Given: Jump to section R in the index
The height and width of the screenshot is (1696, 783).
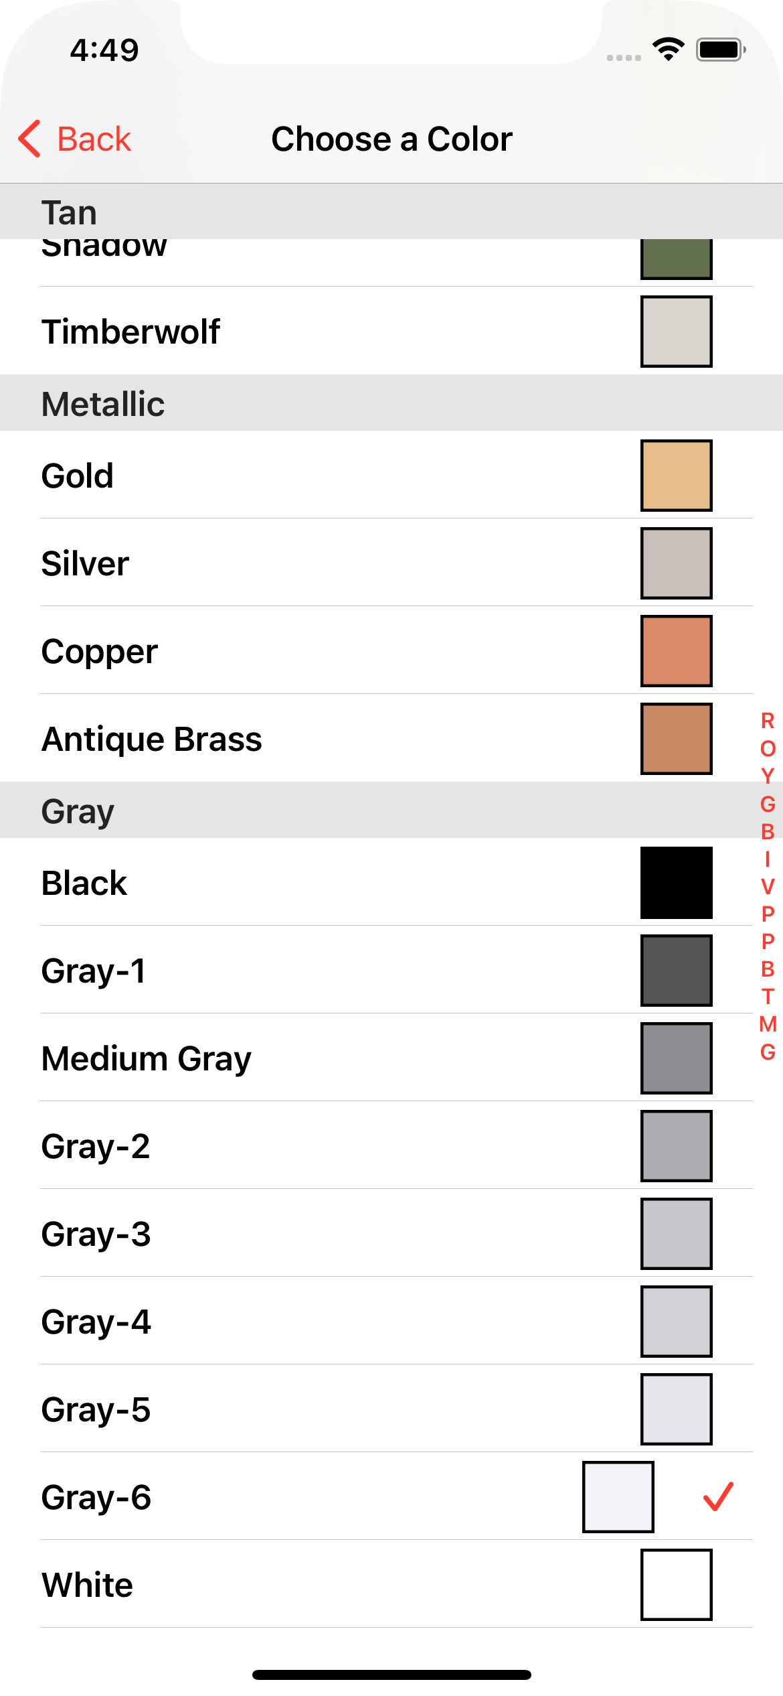Looking at the screenshot, I should tap(768, 721).
